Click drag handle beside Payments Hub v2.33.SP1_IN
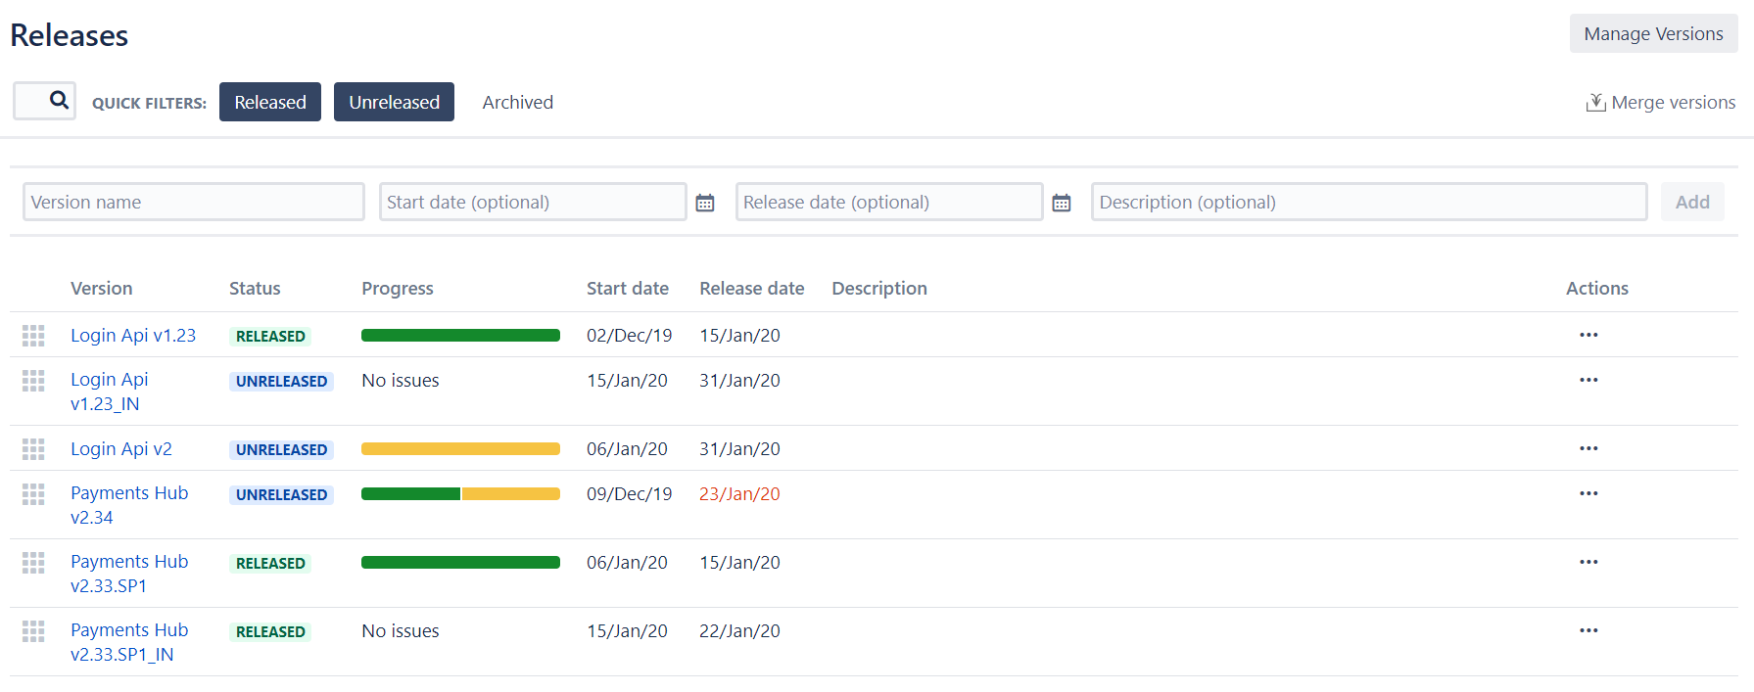The width and height of the screenshot is (1754, 692). click(33, 631)
